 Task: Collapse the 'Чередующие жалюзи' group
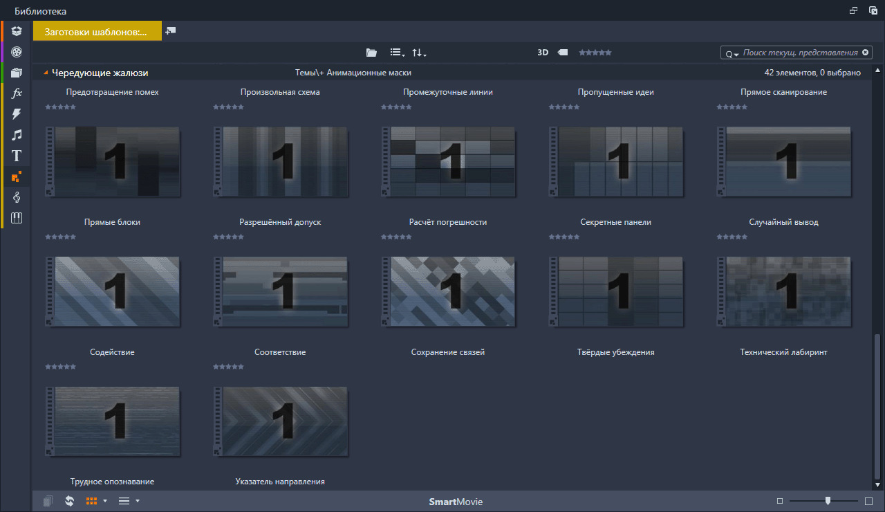tap(46, 73)
